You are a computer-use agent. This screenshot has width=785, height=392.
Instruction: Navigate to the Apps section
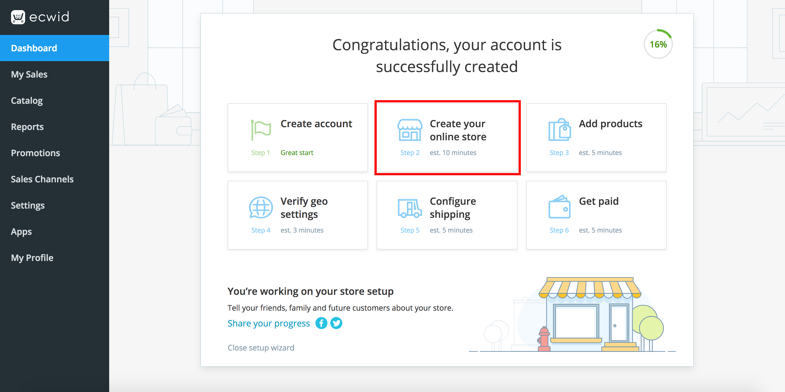click(21, 232)
